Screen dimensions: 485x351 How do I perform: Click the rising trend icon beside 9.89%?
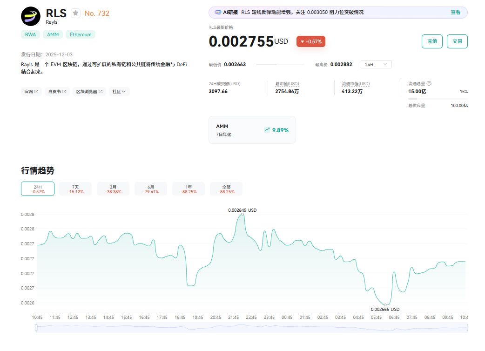[267, 130]
